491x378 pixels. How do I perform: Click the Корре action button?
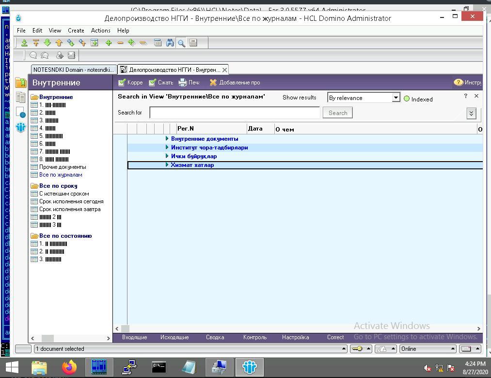130,82
